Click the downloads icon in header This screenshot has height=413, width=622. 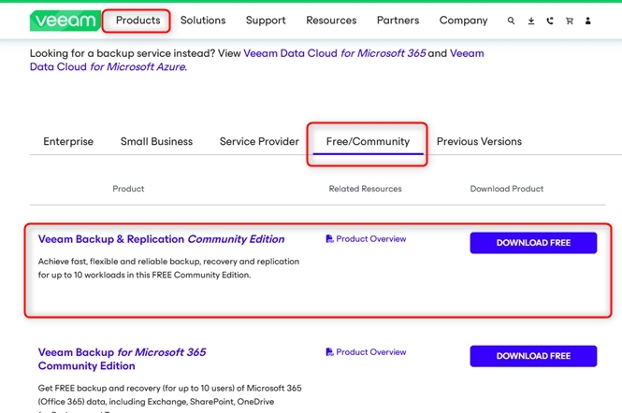click(x=530, y=21)
